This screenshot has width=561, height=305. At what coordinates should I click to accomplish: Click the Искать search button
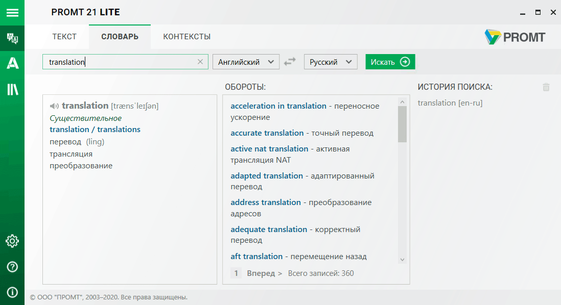click(x=390, y=62)
